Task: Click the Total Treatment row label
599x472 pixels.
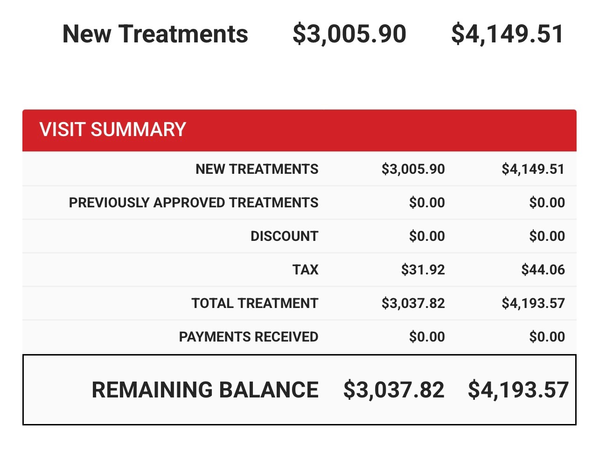Action: [254, 303]
